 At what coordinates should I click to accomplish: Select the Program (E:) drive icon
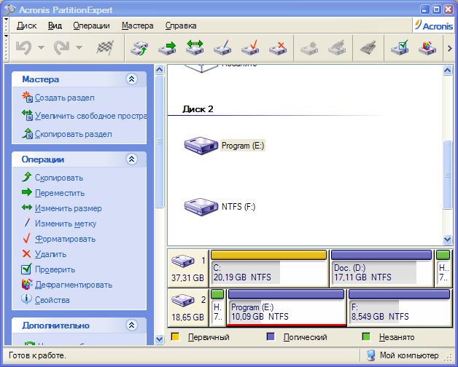coord(201,146)
